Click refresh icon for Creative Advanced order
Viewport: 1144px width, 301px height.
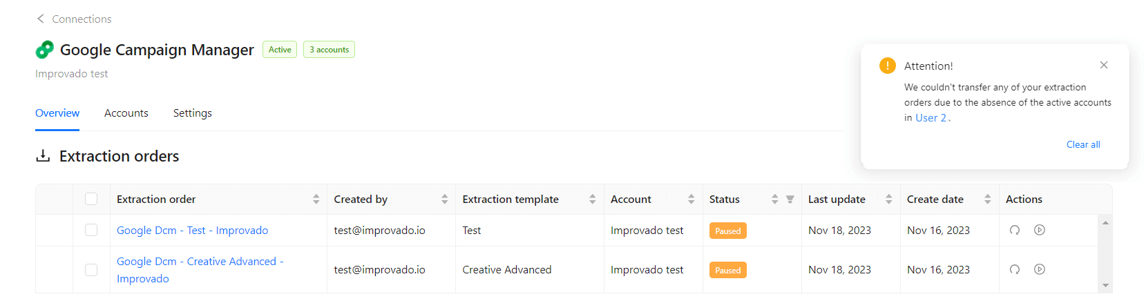(x=1014, y=269)
